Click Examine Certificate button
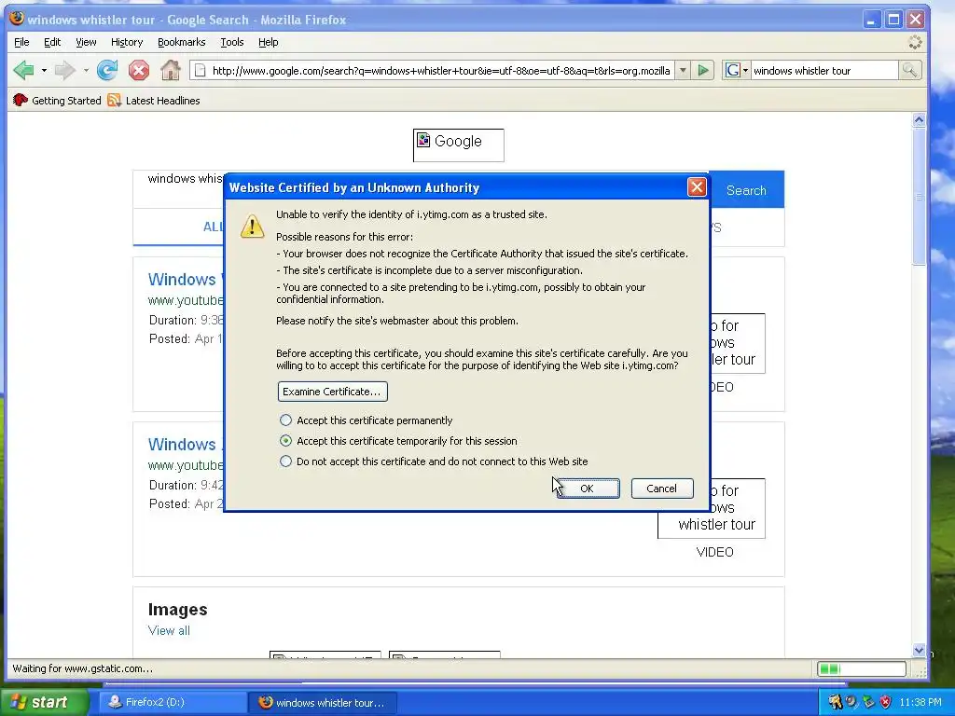The width and height of the screenshot is (955, 716). [x=332, y=392]
